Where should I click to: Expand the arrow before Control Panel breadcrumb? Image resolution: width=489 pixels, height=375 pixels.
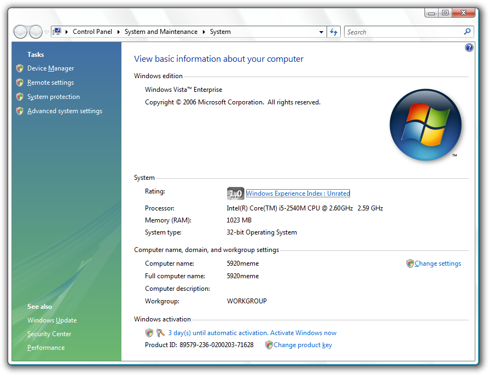tap(67, 32)
